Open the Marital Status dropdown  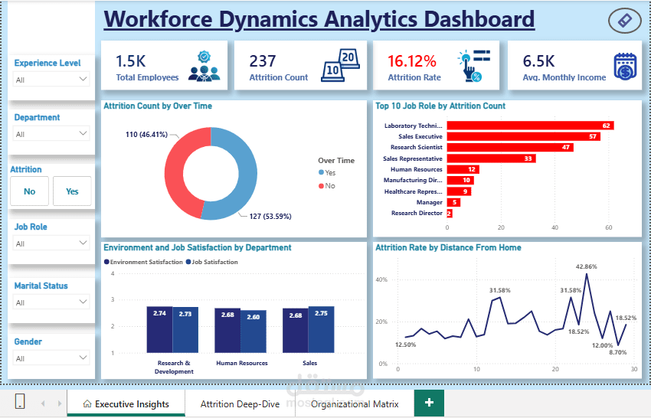point(51,302)
